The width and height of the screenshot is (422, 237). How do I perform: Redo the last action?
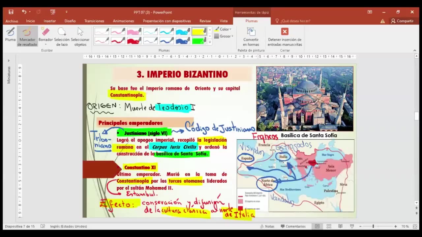coord(39,12)
